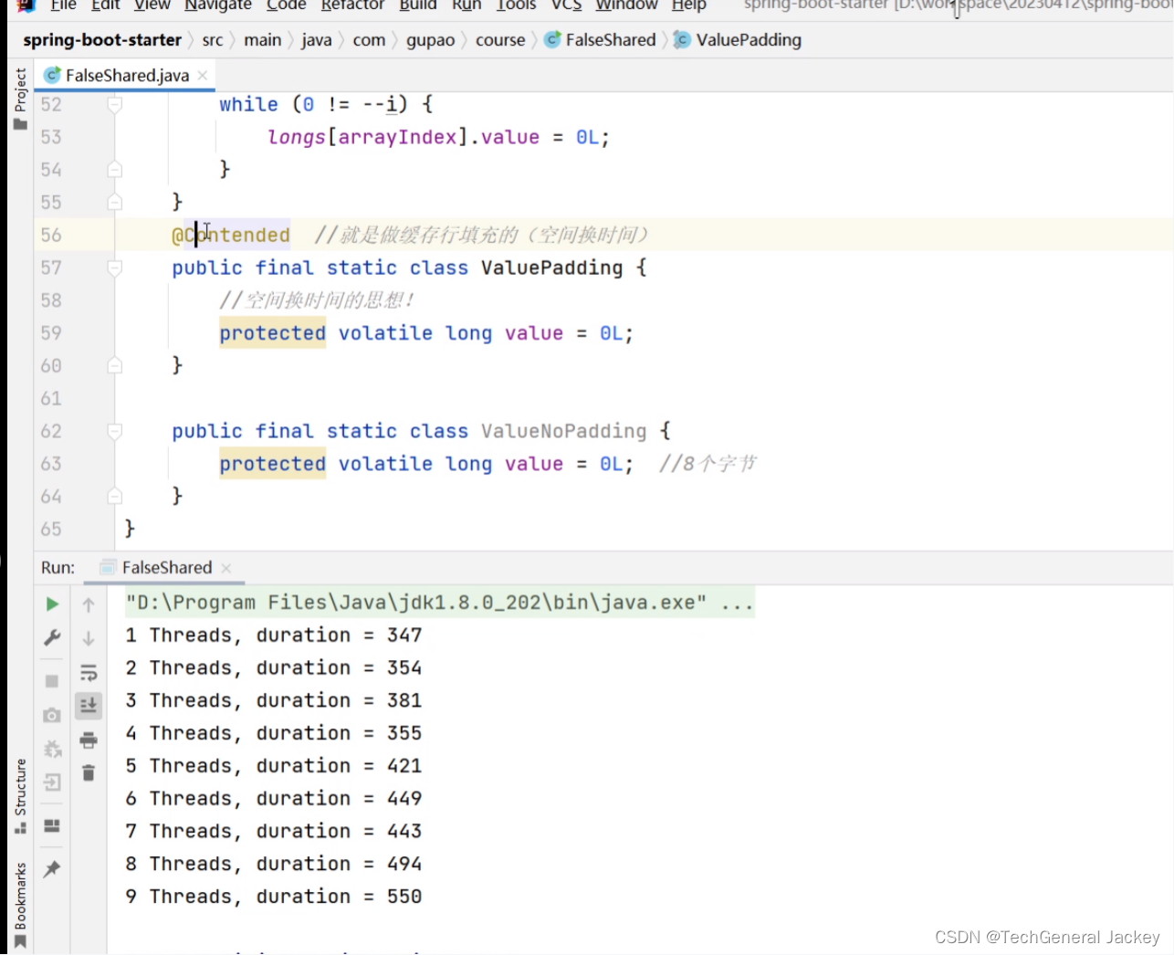1174x955 pixels.
Task: Clear console output with the trash icon
Action: pos(89,773)
